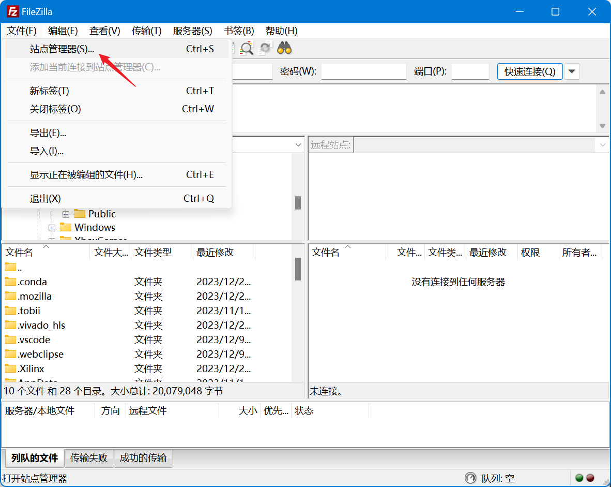Open the Server (服务器) menu
The image size is (611, 487).
(192, 31)
